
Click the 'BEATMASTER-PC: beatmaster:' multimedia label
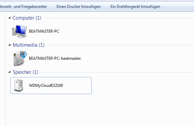point(55,58)
